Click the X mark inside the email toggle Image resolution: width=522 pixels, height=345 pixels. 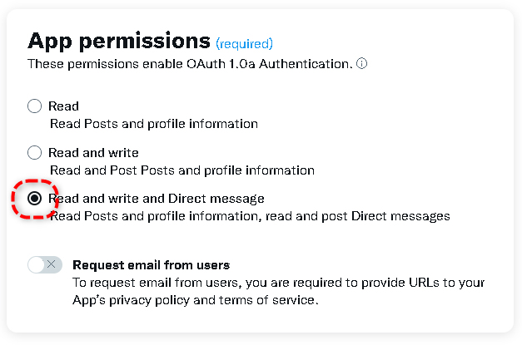click(52, 264)
